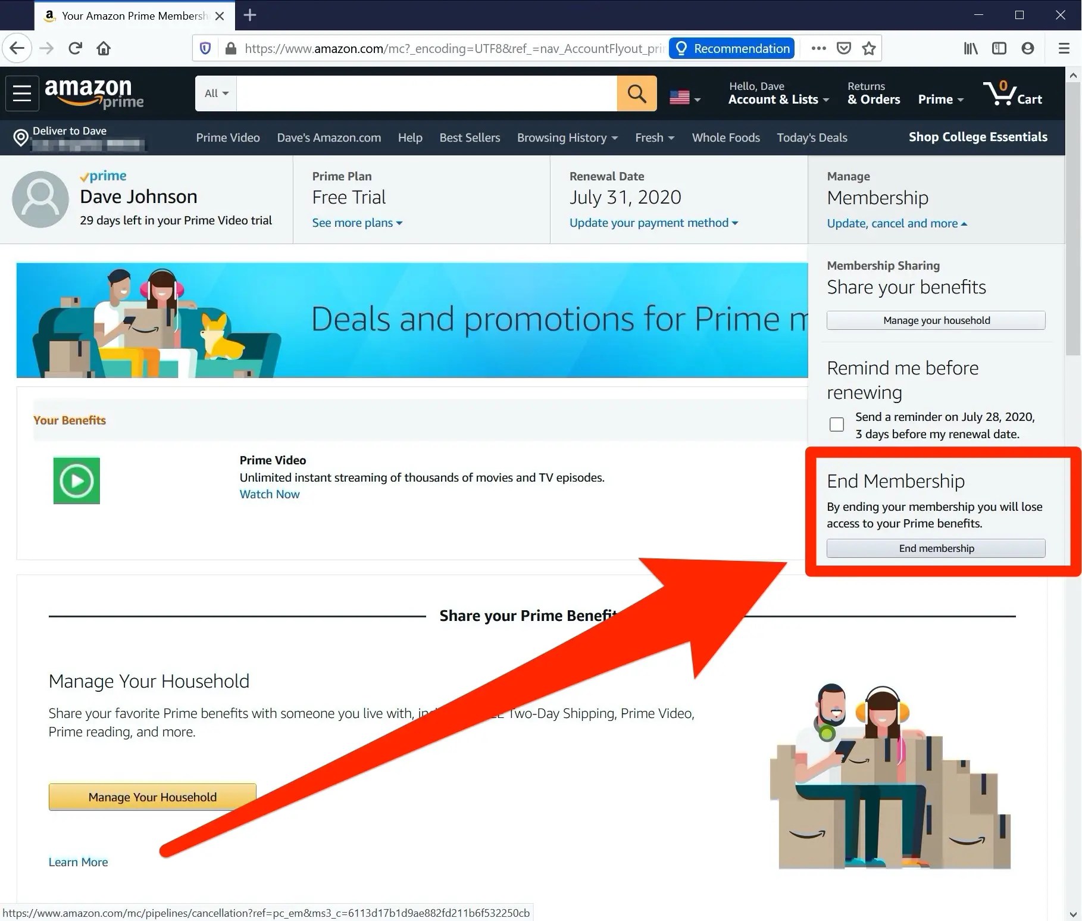Open the Firefox hamburger menu
Viewport: 1082px width, 921px height.
pyautogui.click(x=1064, y=48)
